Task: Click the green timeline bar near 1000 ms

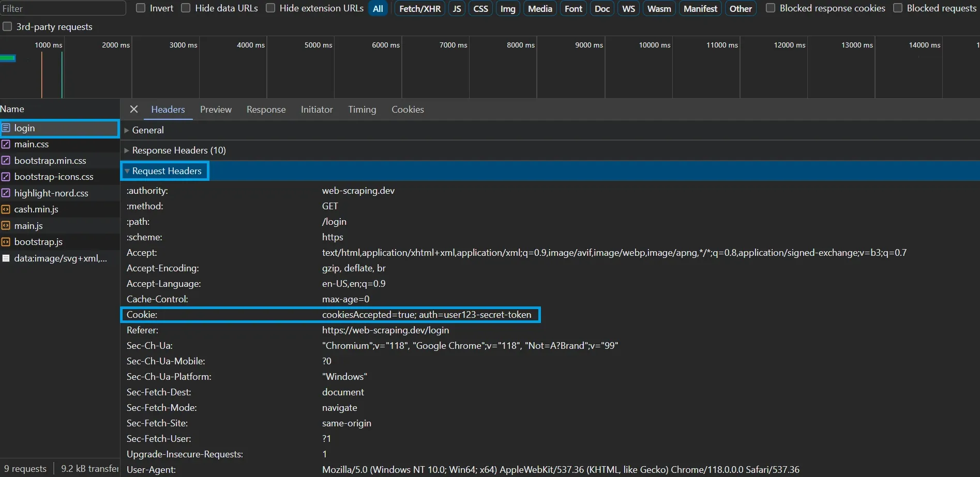Action: (8, 58)
